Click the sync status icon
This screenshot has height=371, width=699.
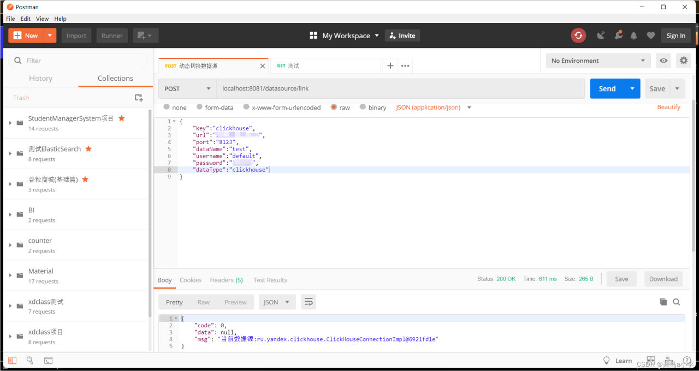pos(578,35)
